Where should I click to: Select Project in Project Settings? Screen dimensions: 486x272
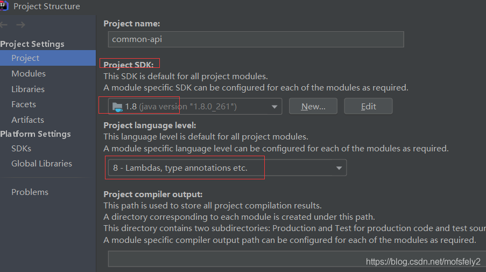point(25,58)
